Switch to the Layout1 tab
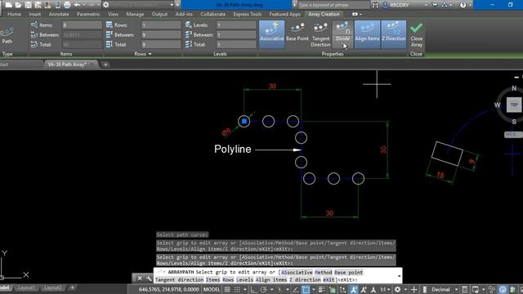The height and width of the screenshot is (294, 523). click(x=26, y=287)
